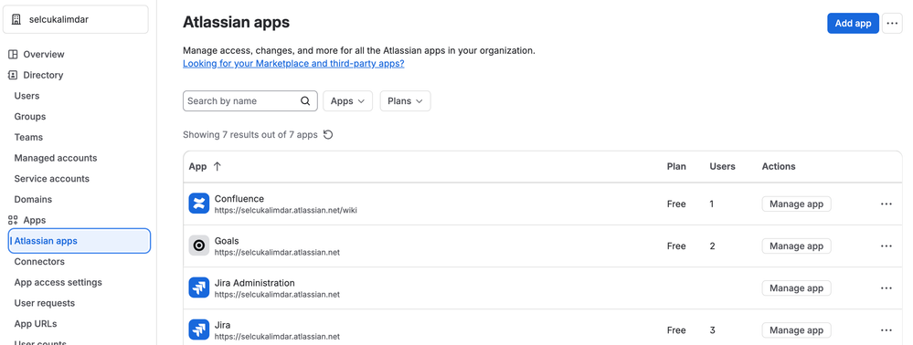This screenshot has height=345, width=913.
Task: Refresh the apps list with the reload icon
Action: [328, 134]
